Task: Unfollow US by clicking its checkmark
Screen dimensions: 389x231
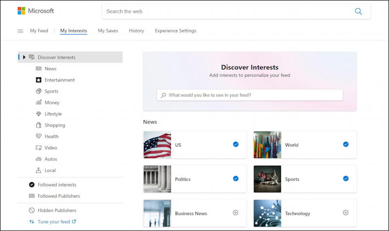Action: coord(236,144)
